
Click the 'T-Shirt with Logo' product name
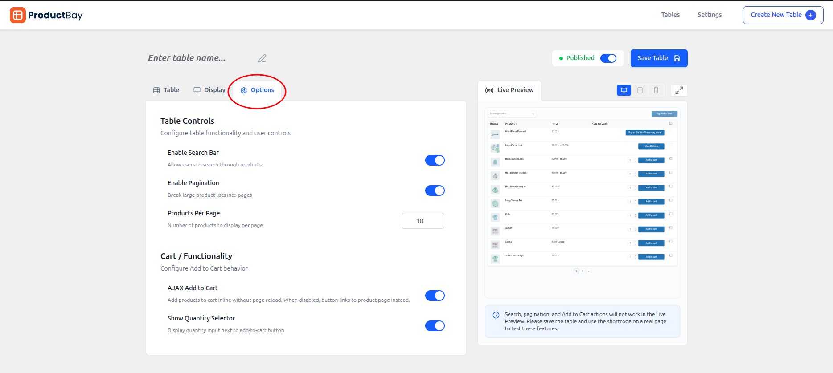(514, 255)
